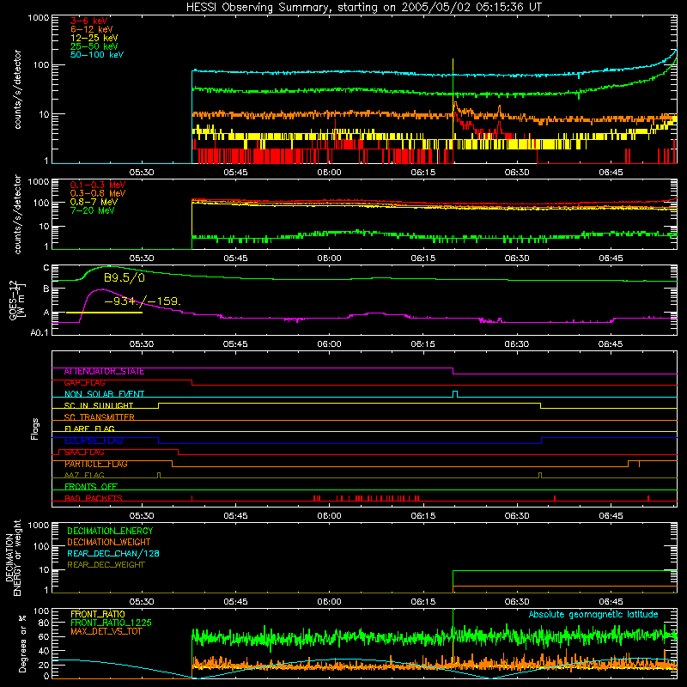Click the NON_SOLAR_EVENT flag label

coord(104,394)
